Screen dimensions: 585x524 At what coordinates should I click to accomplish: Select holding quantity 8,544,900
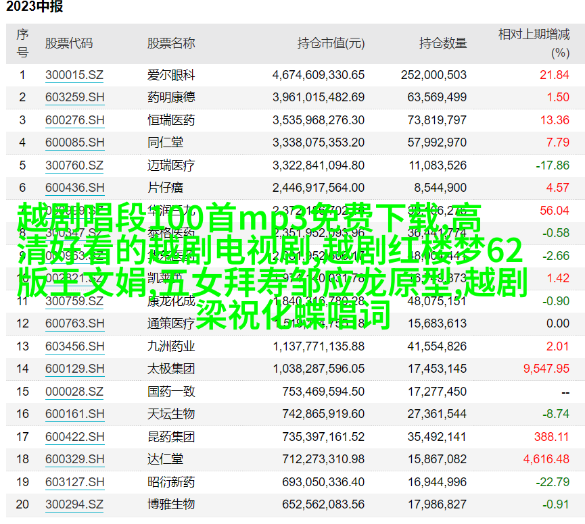pos(440,188)
